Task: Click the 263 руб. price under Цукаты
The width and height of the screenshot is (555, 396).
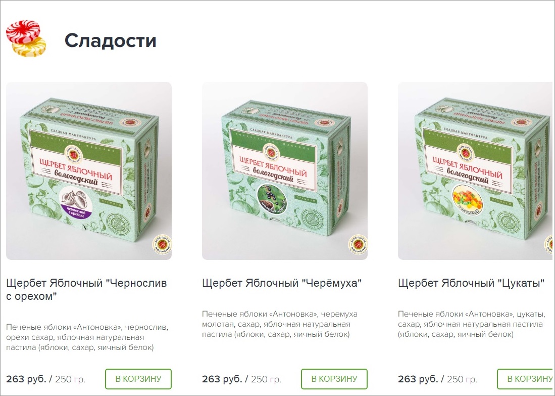Action: point(418,379)
